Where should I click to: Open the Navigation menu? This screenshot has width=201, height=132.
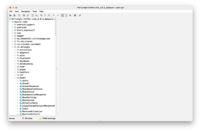point(26,11)
